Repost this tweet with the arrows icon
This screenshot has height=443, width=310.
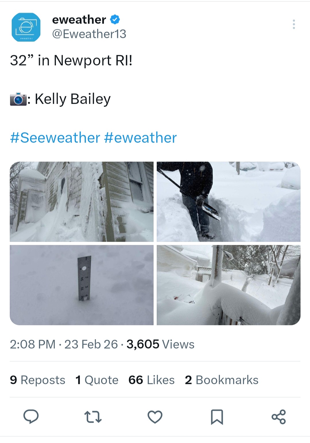93,417
